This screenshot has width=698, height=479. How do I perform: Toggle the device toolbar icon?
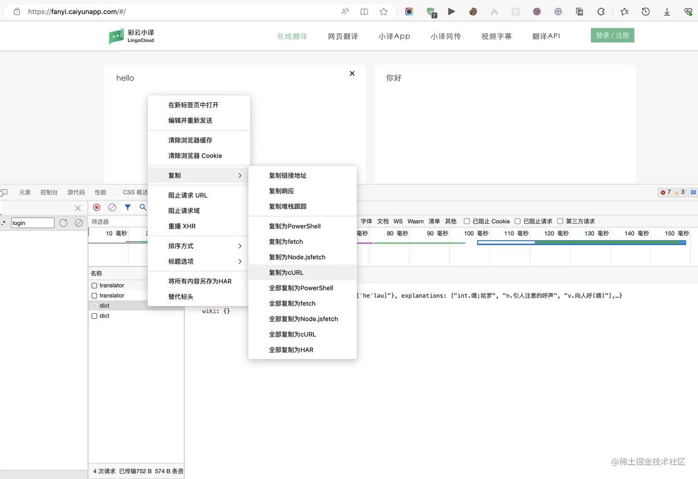point(5,192)
